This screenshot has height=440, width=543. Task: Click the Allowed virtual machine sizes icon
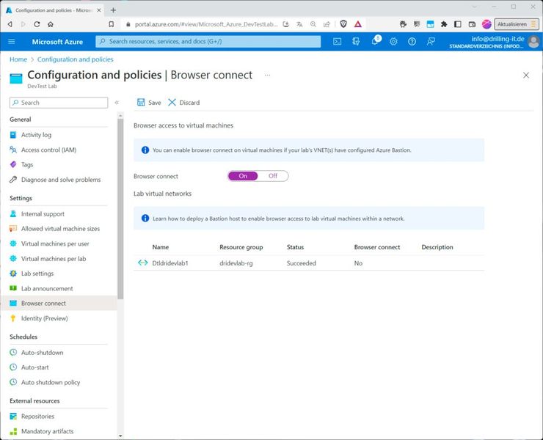(13, 229)
